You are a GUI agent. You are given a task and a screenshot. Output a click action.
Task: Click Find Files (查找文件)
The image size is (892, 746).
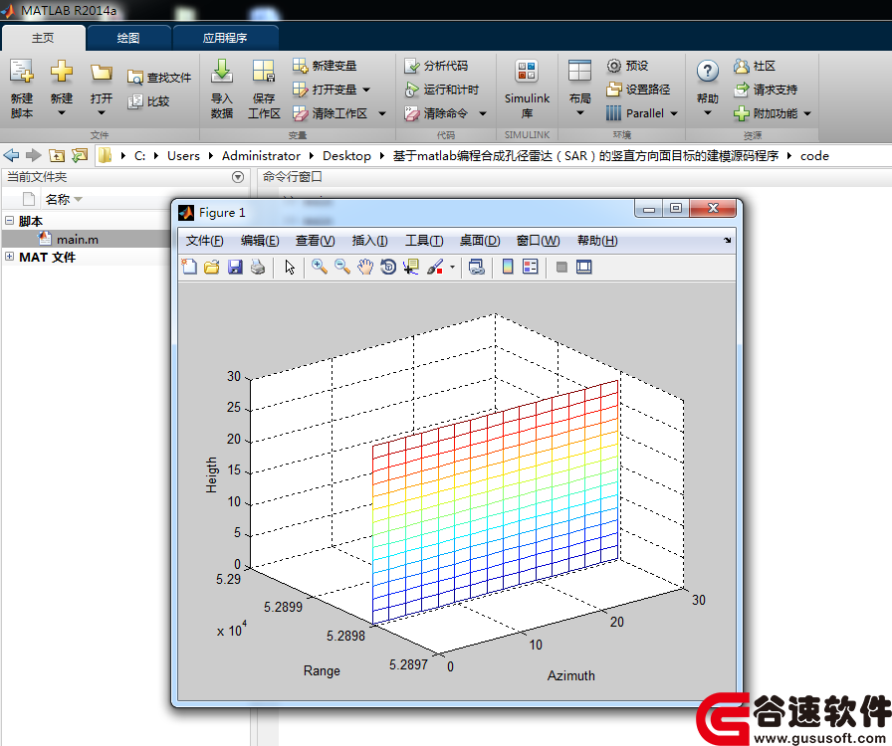coord(159,78)
